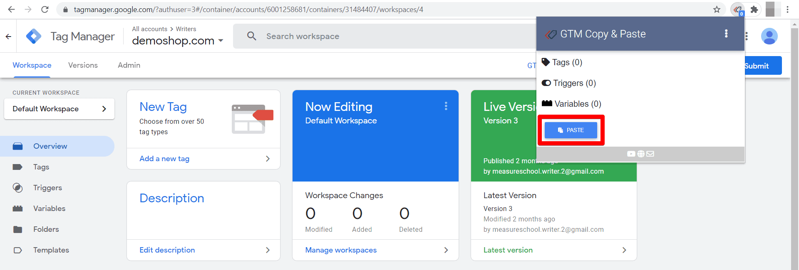The height and width of the screenshot is (270, 799).
Task: Click the All accounts breadcrumb
Action: 149,29
